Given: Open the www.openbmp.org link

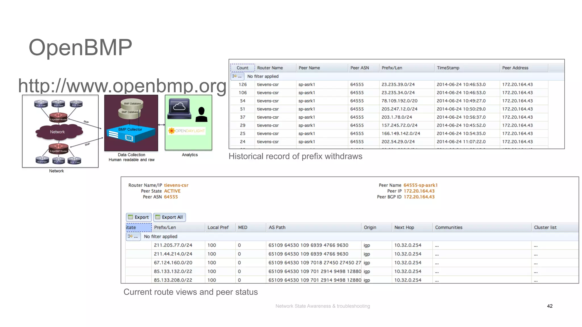Looking at the screenshot, I should pos(122,85).
